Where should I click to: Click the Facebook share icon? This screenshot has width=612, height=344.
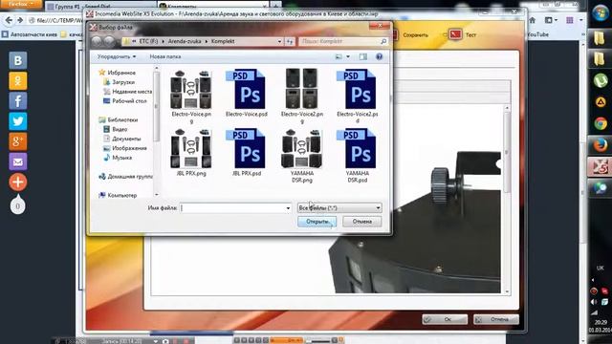(x=18, y=101)
